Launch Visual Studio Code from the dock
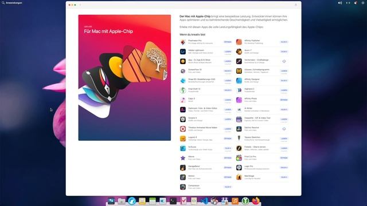Viewport: 367px width, 206px height. (x=204, y=201)
